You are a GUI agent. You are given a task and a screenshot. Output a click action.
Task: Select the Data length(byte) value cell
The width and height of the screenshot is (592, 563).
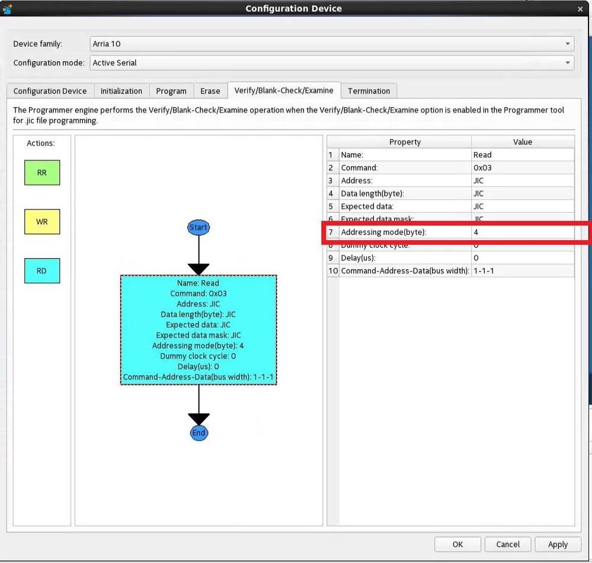tap(523, 193)
